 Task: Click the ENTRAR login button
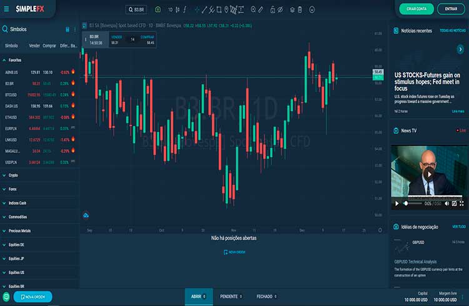point(451,9)
